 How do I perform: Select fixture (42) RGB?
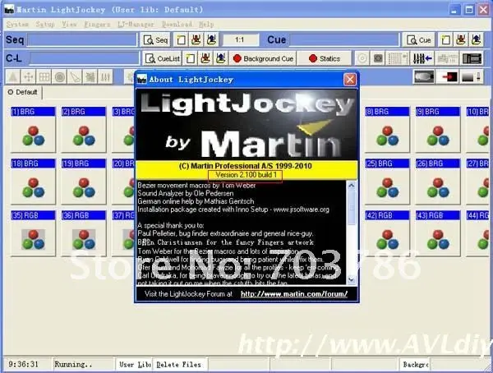[387, 233]
